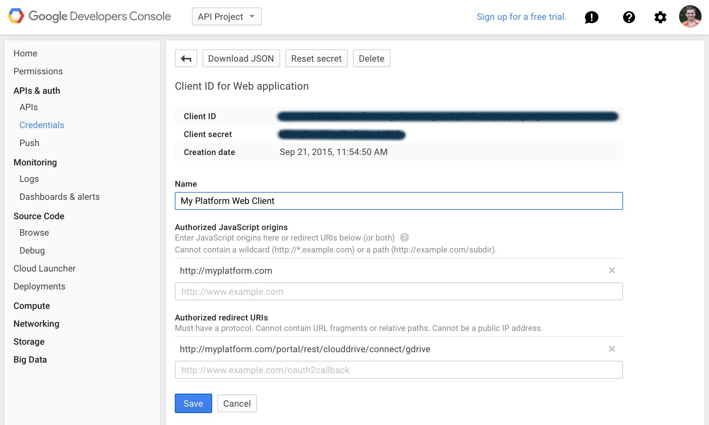Select Credentials in the sidebar
Viewport: 709px width, 425px height.
(42, 125)
